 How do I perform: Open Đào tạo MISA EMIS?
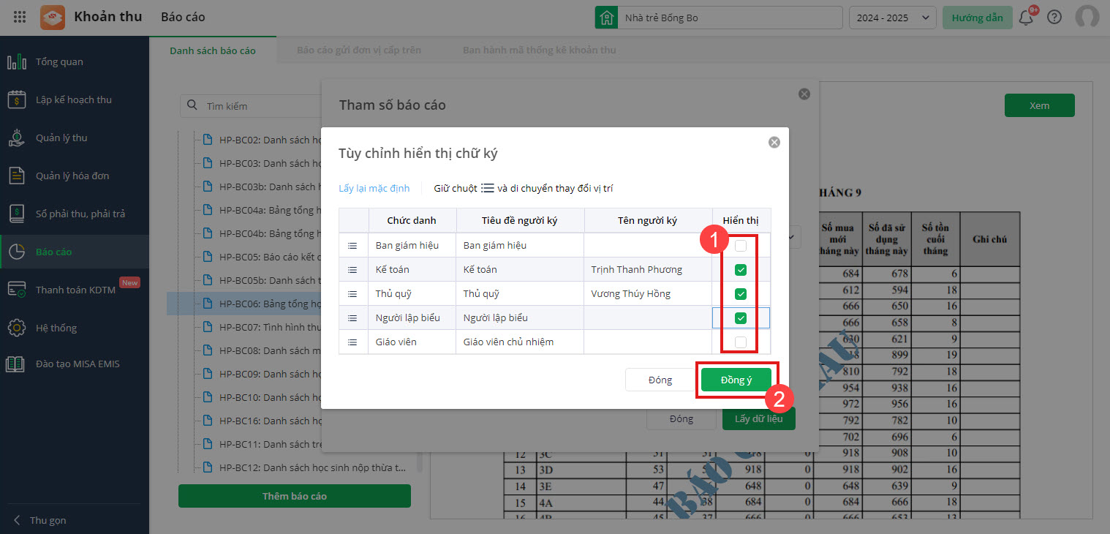click(x=75, y=364)
